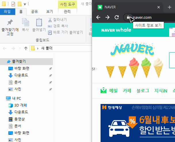
Task: Open the Manage (관리) ribbon tab
Action: (67, 12)
